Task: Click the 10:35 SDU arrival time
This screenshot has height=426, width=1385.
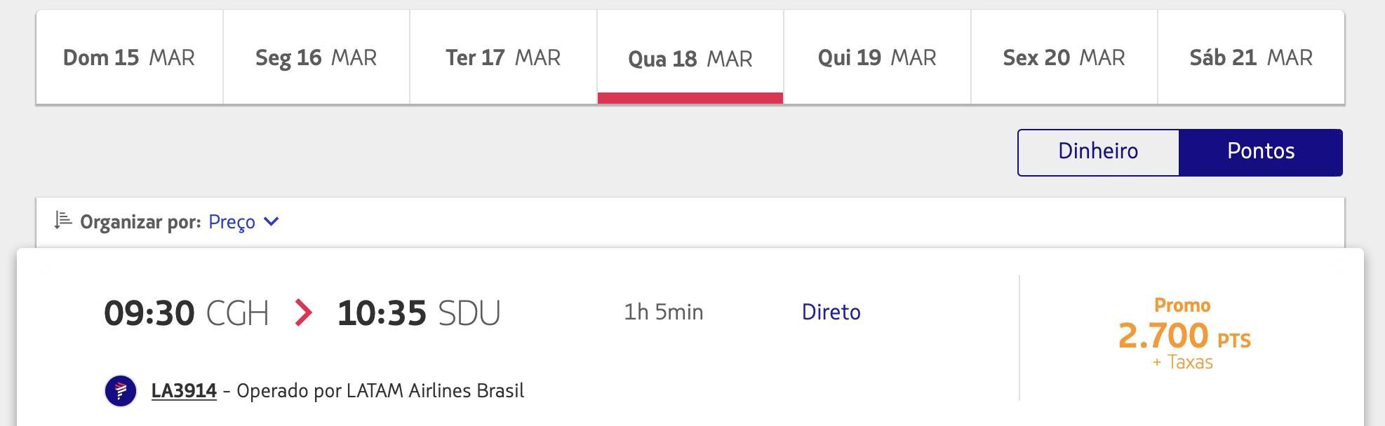Action: click(419, 312)
